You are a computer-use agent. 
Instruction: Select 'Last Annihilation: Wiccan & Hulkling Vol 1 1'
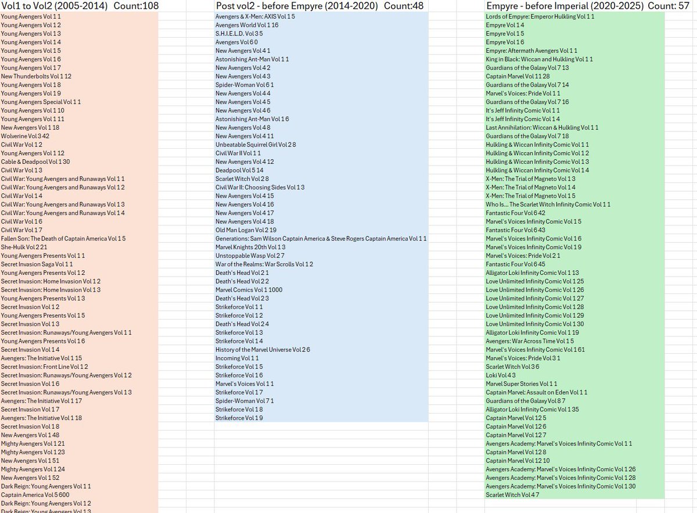click(x=575, y=128)
